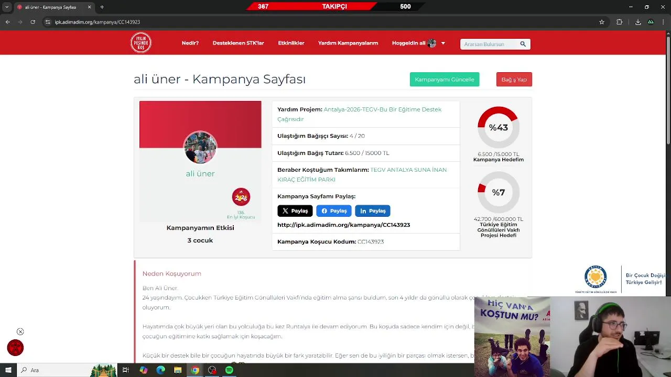This screenshot has height=377, width=671.
Task: Open the Etkinlikler menu item
Action: (x=291, y=43)
